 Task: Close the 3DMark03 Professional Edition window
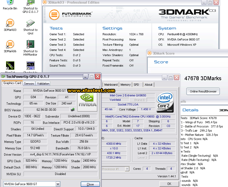[x=216, y=2]
